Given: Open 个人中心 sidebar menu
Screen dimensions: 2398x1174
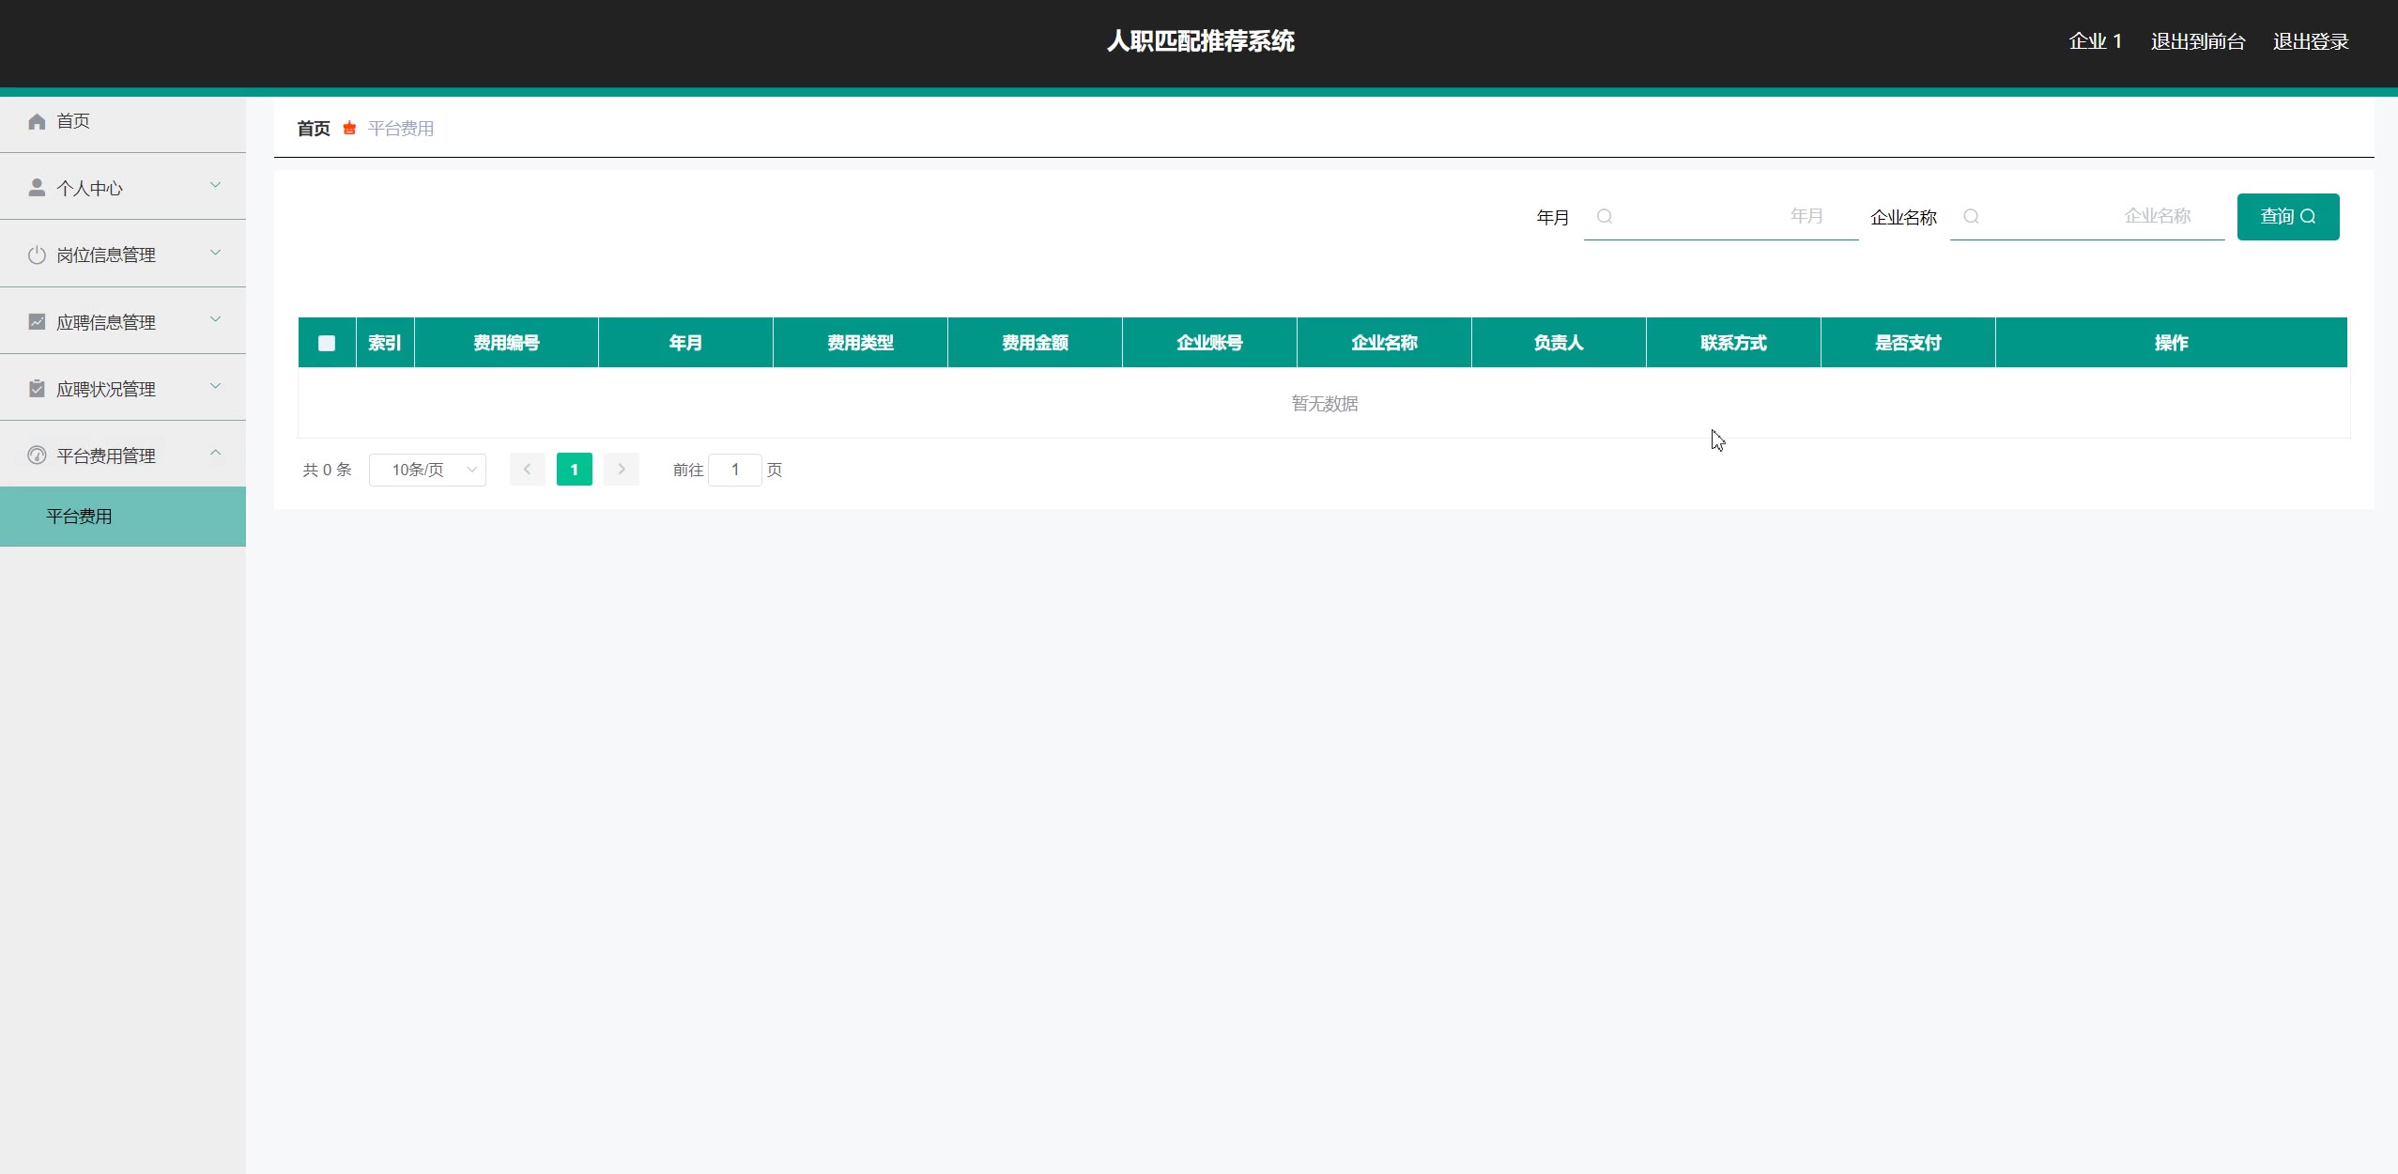Looking at the screenshot, I should [x=123, y=188].
